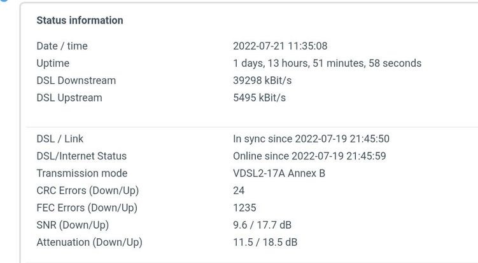Select the 5495 kBit/s upstream value

[260, 98]
